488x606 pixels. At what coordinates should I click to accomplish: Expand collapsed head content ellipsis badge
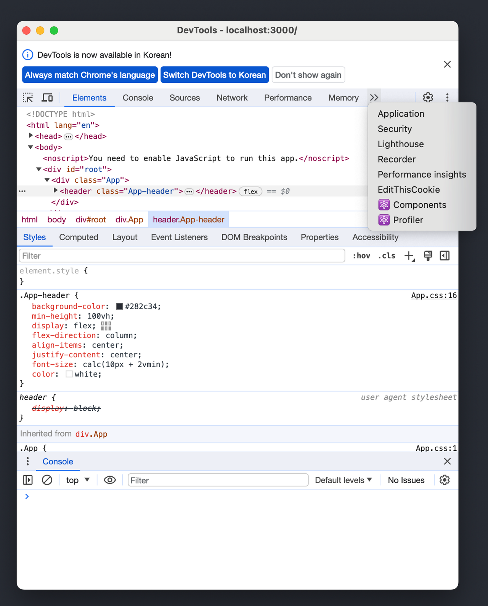click(x=68, y=137)
